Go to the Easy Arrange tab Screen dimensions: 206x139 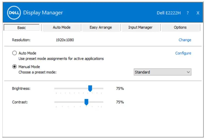pyautogui.click(x=101, y=27)
